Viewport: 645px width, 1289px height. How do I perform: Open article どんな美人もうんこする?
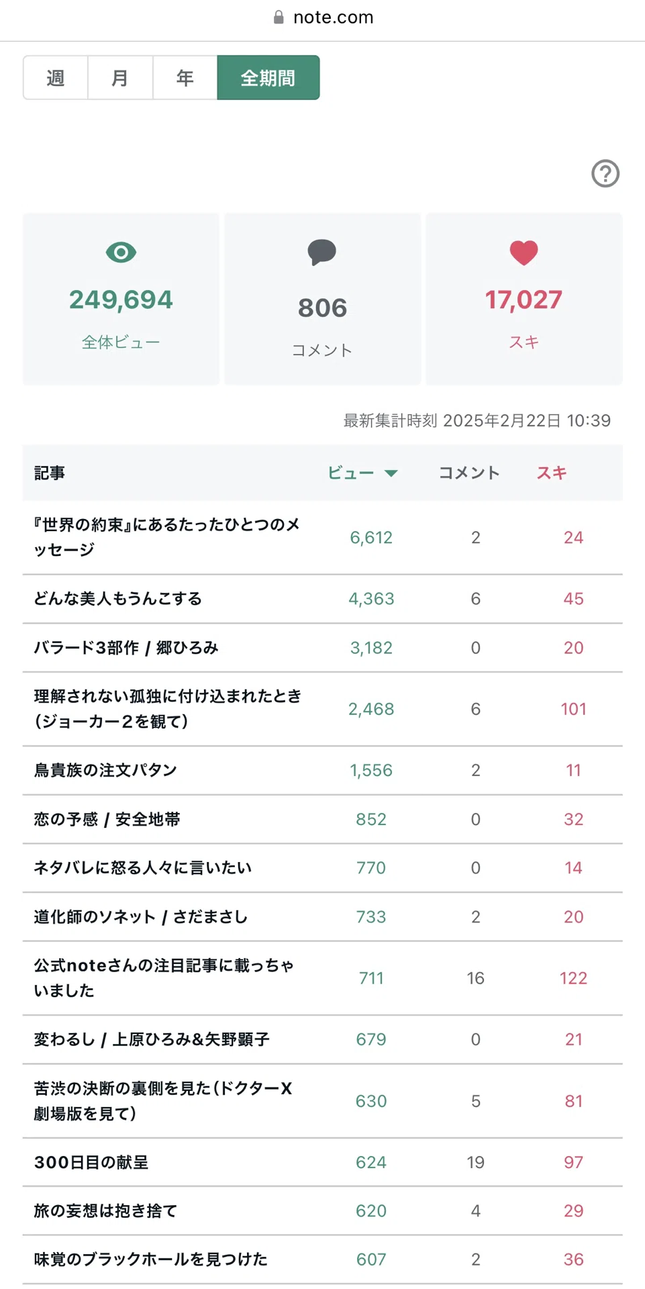118,599
